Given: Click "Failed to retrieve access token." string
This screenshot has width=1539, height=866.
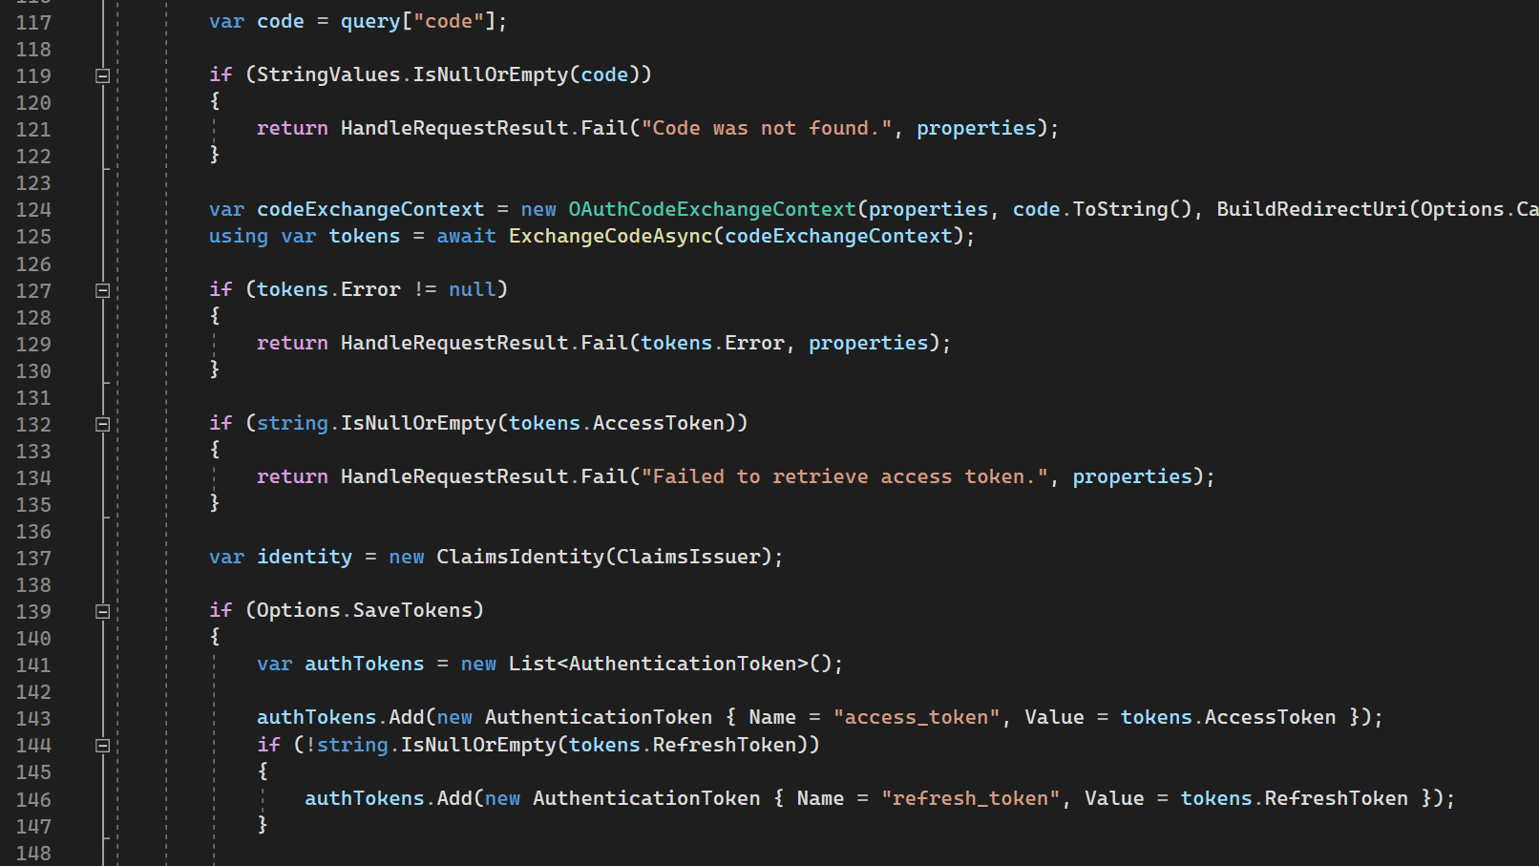Looking at the screenshot, I should (x=845, y=476).
